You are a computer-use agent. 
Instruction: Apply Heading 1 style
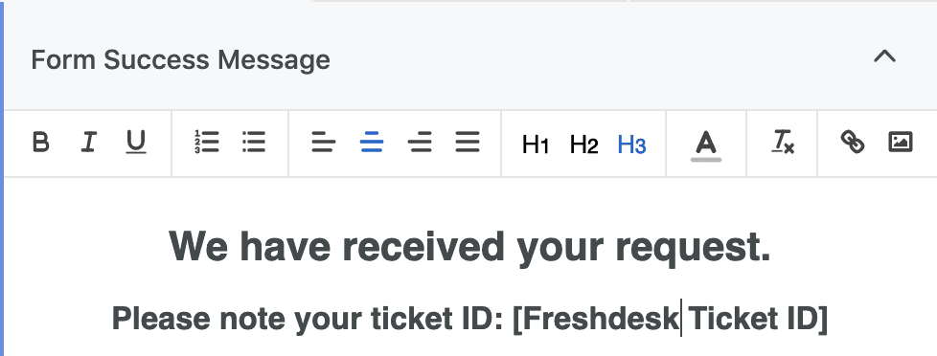(536, 145)
